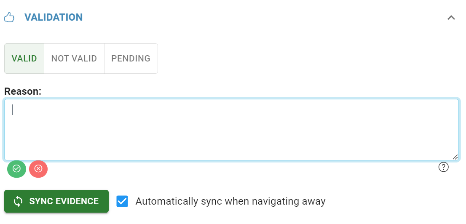This screenshot has width=466, height=224.
Task: Mark evidence as NOT VALID
Action: point(74,59)
